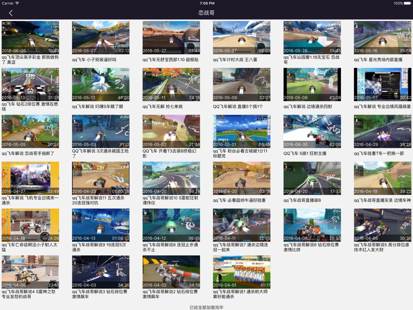Open title qq飞车战哥直播实录 边境车神
Image resolution: width=413 pixels, height=310 pixels.
(382, 200)
